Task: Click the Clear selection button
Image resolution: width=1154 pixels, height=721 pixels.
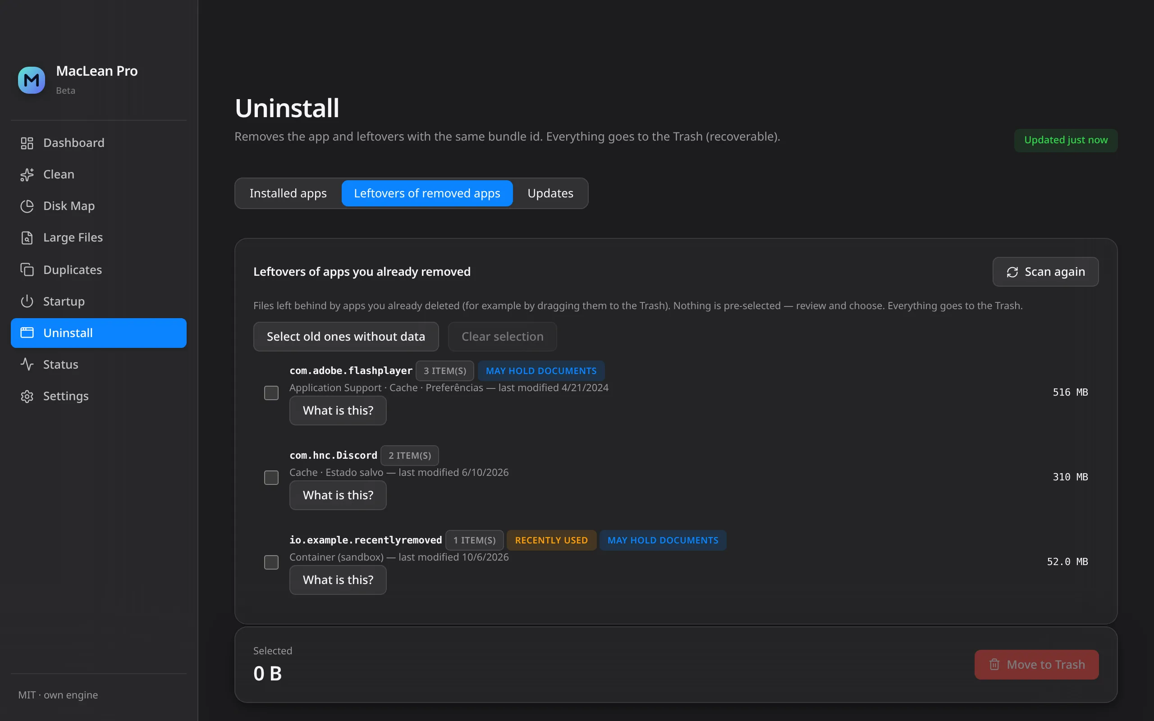Action: pos(502,337)
